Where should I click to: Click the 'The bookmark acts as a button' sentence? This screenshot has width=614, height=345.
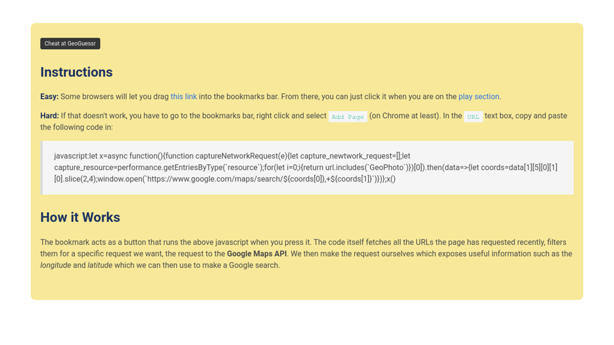tap(96, 242)
